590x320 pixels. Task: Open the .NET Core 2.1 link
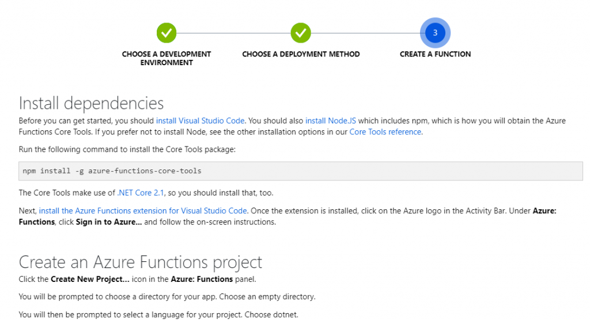(141, 193)
